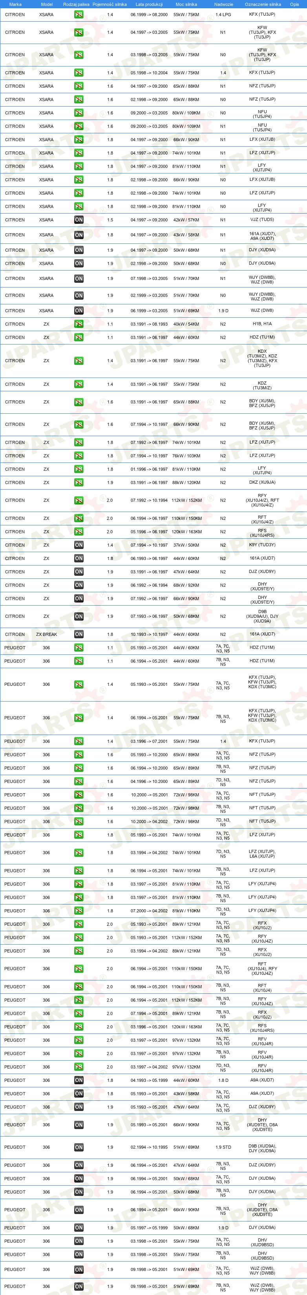Click the H1B, H1A engine code
307x1295 pixels.
click(262, 324)
